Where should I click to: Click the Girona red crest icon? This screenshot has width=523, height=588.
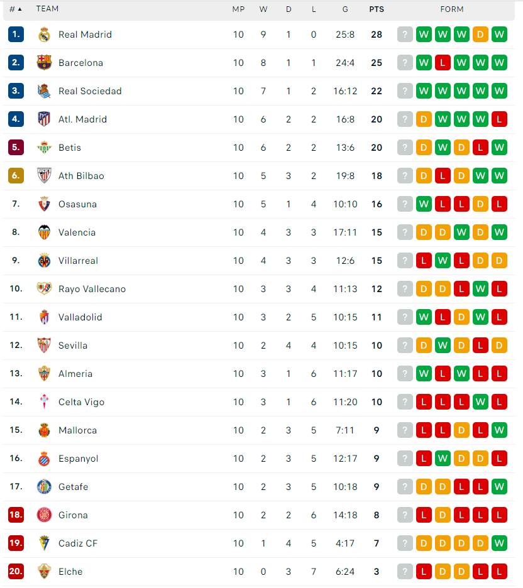coord(44,515)
